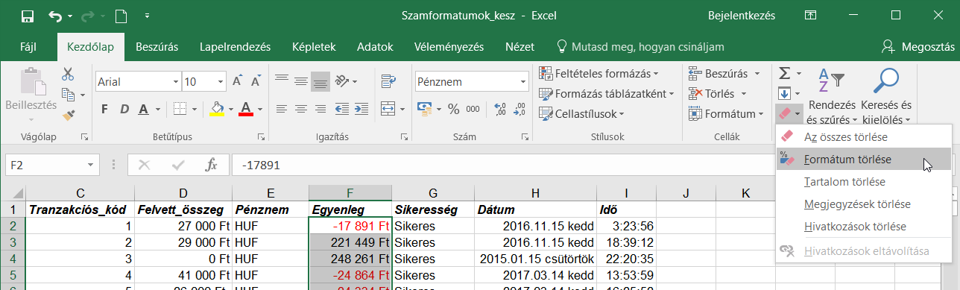Image resolution: width=960 pixels, height=290 pixels.
Task: Click the new document icon in quick access
Action: pyautogui.click(x=121, y=15)
